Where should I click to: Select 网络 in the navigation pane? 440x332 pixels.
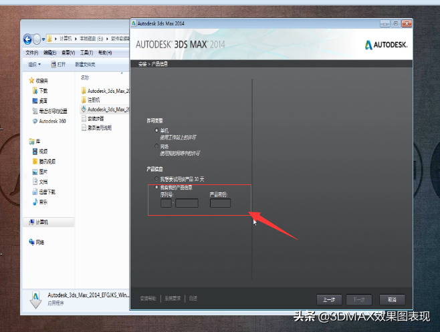[37, 242]
